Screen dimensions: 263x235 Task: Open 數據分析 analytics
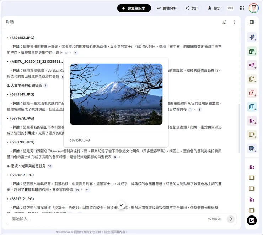pos(167,8)
